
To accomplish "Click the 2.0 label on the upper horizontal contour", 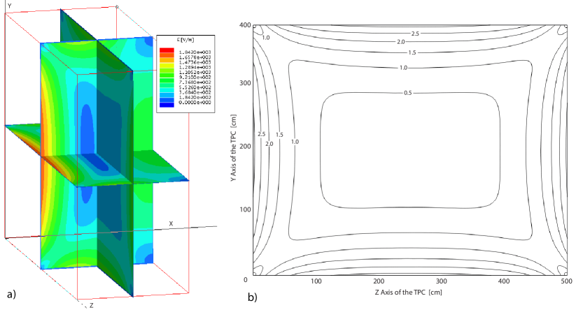I will (x=400, y=42).
